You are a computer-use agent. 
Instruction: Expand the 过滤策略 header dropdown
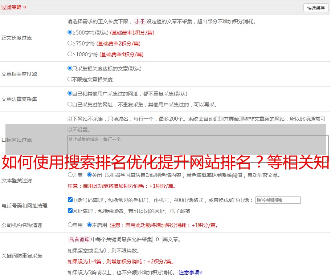point(14,7)
